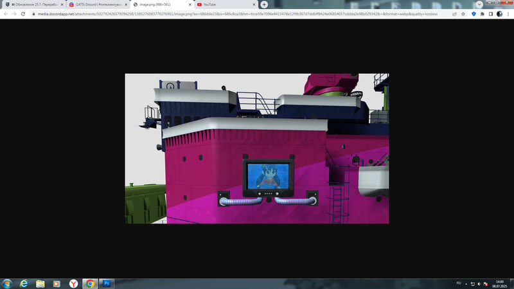Launch Internet Explorer from the taskbar
Image resolution: width=514 pixels, height=289 pixels.
(x=24, y=283)
